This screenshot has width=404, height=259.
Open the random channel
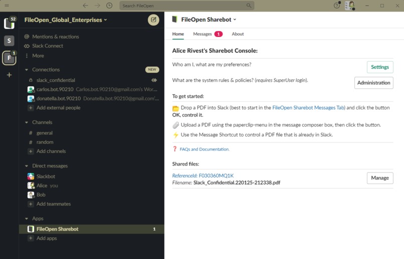[x=45, y=142]
